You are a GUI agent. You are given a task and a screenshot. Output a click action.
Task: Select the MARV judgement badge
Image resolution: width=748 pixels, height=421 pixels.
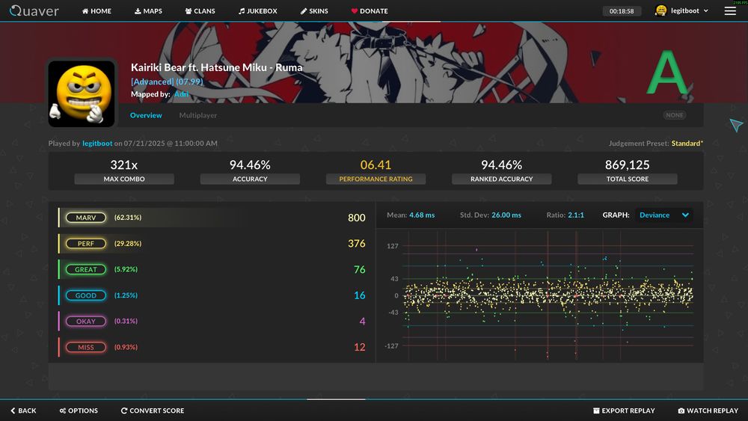point(86,218)
